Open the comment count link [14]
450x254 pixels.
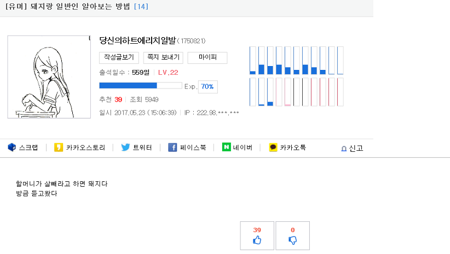coord(141,7)
